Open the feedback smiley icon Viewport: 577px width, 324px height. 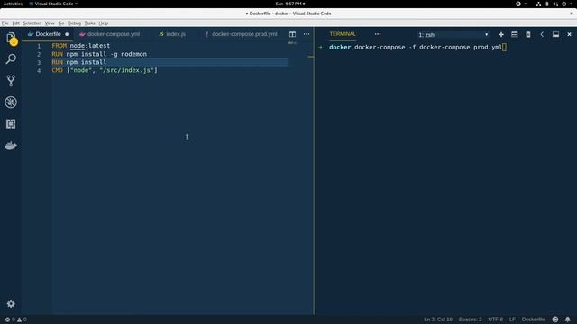(555, 319)
